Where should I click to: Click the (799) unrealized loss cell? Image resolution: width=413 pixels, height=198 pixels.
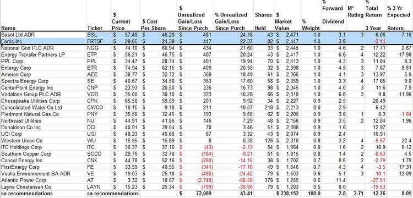pyautogui.click(x=196, y=187)
